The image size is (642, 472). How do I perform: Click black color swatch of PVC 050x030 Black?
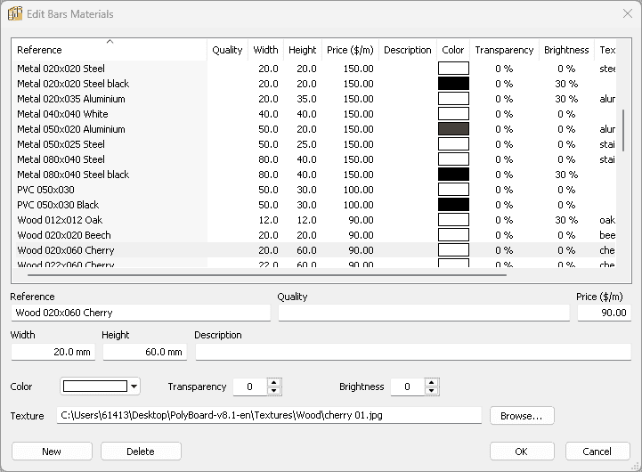click(453, 205)
